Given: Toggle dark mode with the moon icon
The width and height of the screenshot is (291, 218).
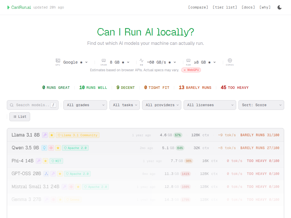Looking at the screenshot, I should coord(280,7).
